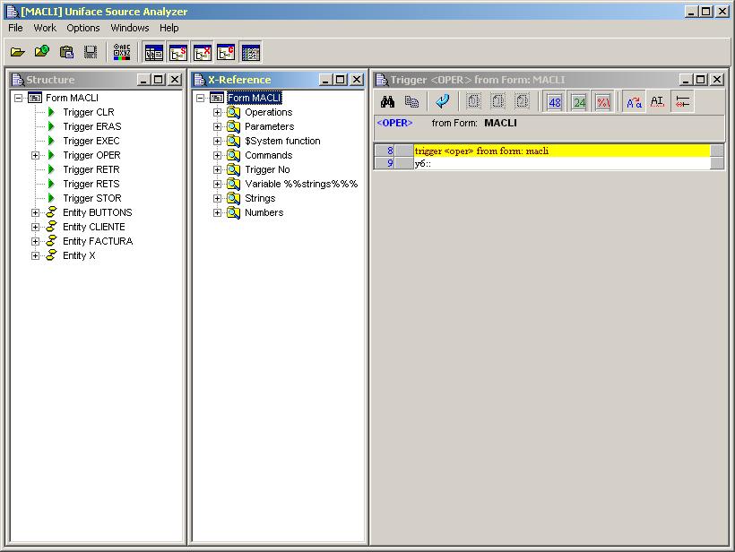Expand the Trigger No folder
The height and width of the screenshot is (552, 735).
(x=217, y=169)
